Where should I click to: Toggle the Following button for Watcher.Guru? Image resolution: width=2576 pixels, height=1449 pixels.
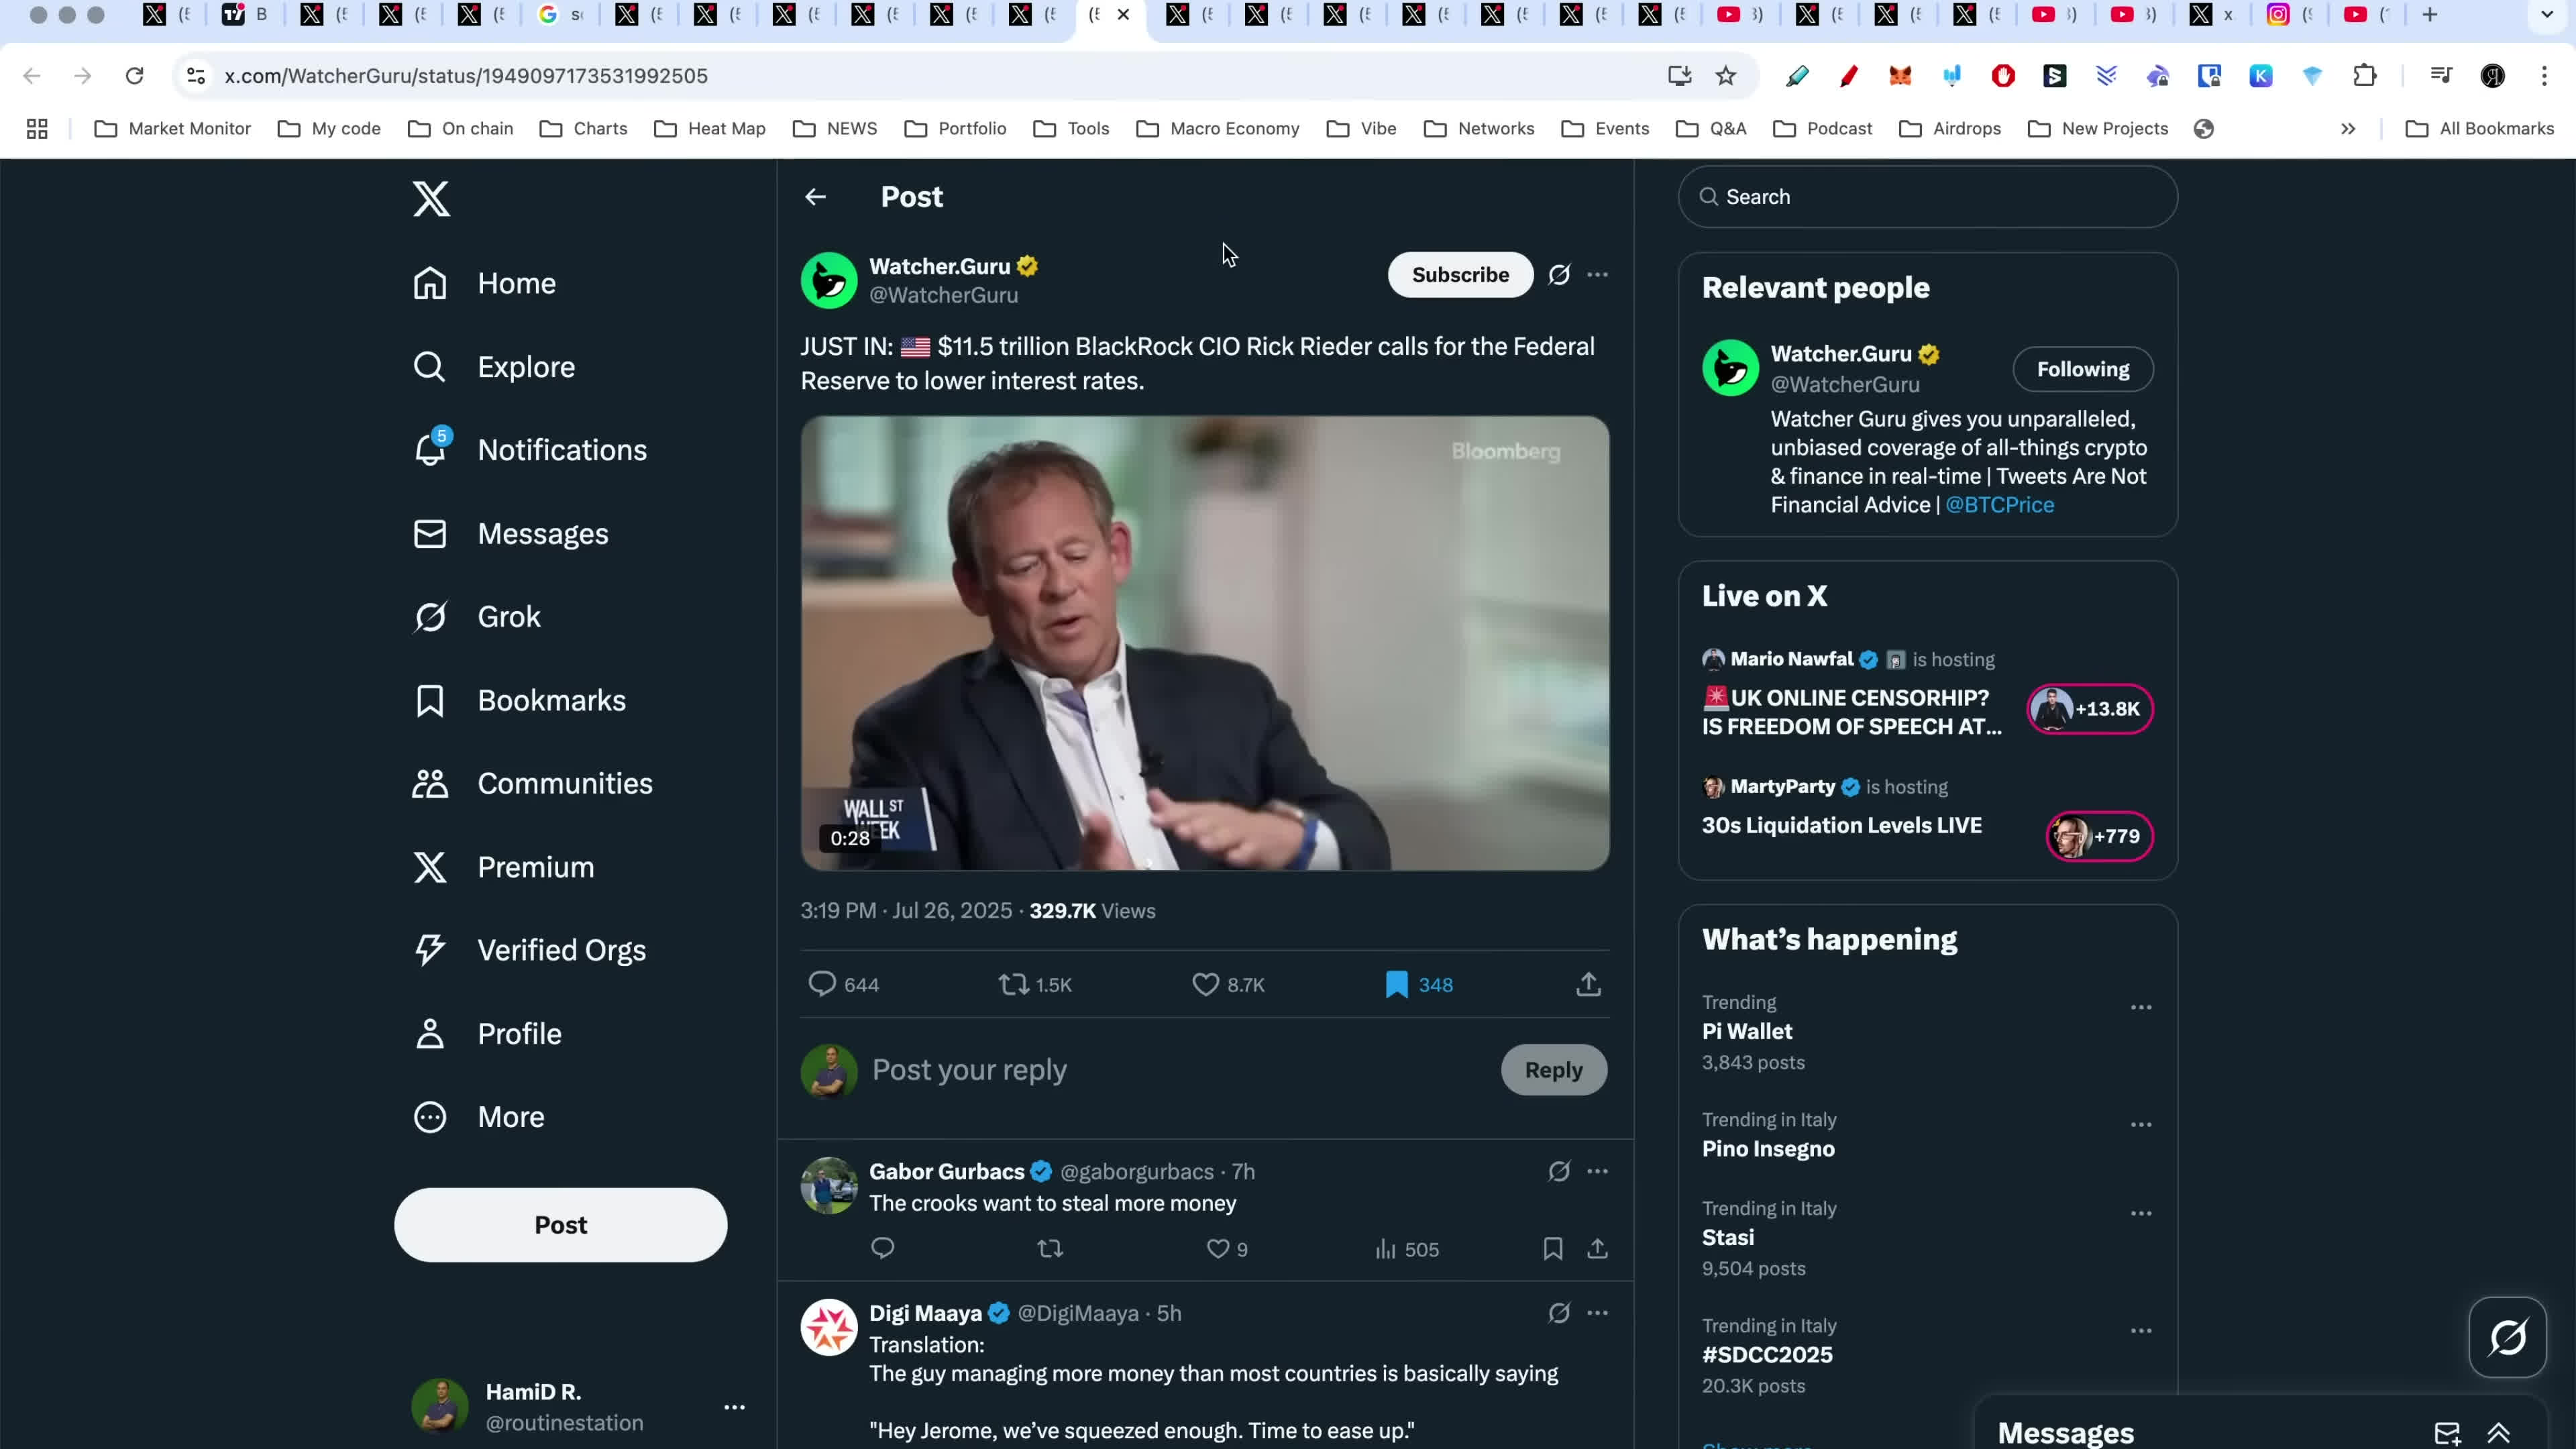(2082, 370)
